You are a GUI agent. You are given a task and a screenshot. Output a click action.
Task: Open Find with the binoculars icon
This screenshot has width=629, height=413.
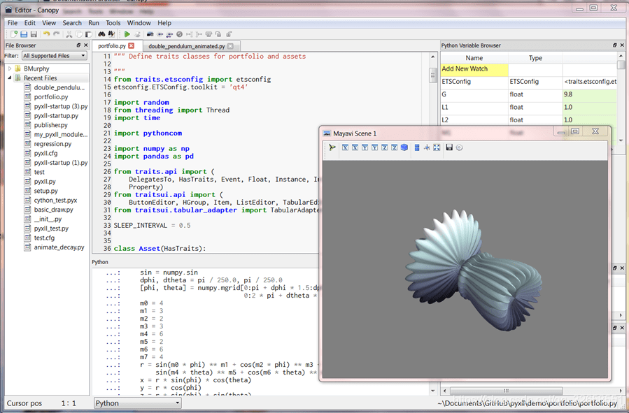(102, 34)
